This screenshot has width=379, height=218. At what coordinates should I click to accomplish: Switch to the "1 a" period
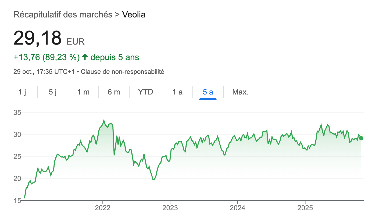tap(177, 92)
